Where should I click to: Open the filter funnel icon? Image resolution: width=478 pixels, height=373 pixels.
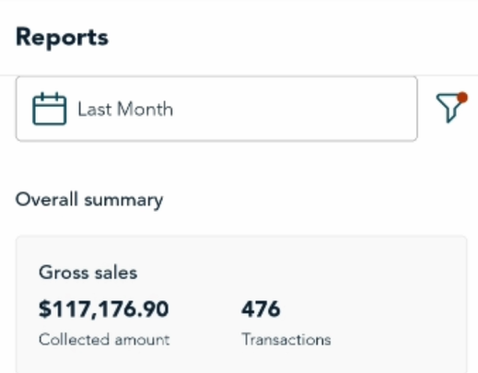point(450,108)
